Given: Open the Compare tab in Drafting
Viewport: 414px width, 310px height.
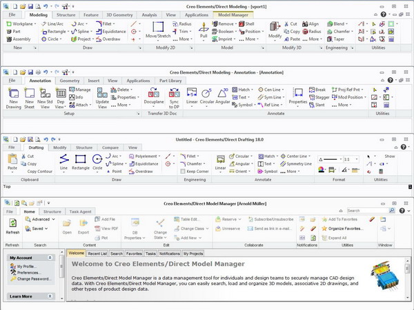Looking at the screenshot, I should coord(110,147).
